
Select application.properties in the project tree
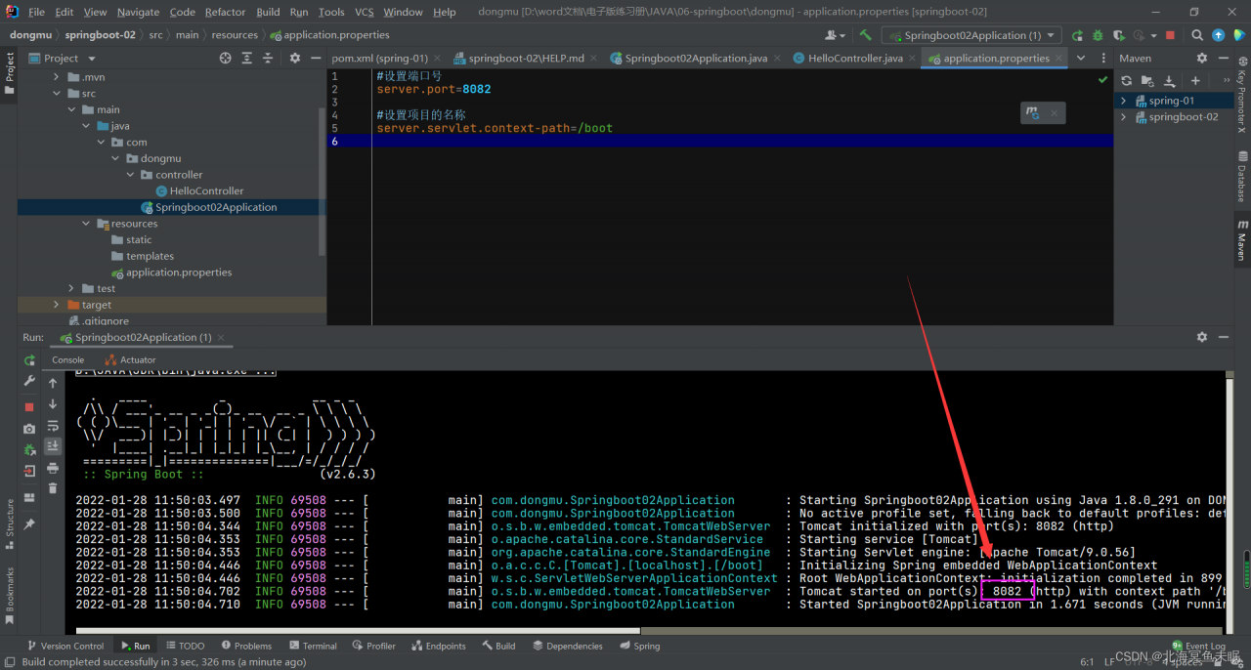(x=171, y=272)
